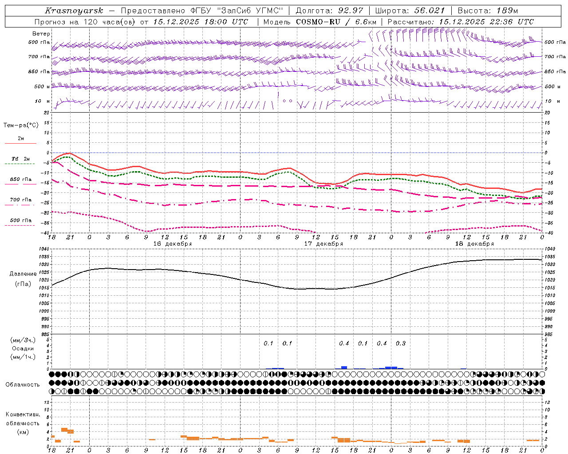Click the 10 м wind level label on left
The height and width of the screenshot is (454, 568).
42,102
